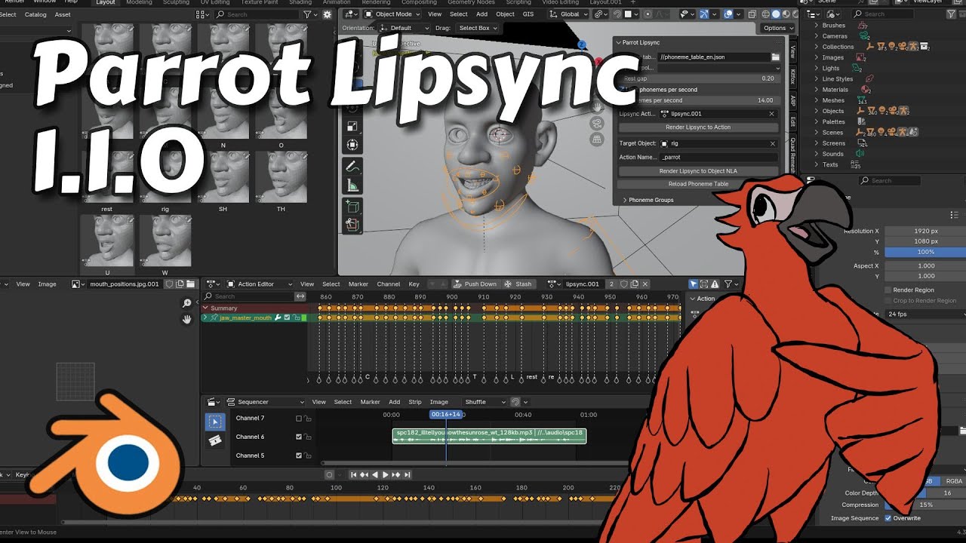Expand the jaw_master_mouth channel

(x=205, y=318)
